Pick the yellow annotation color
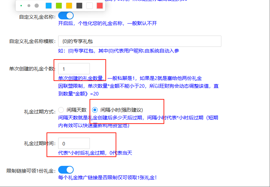Screen dimensions: 270x187 coord(69,6)
